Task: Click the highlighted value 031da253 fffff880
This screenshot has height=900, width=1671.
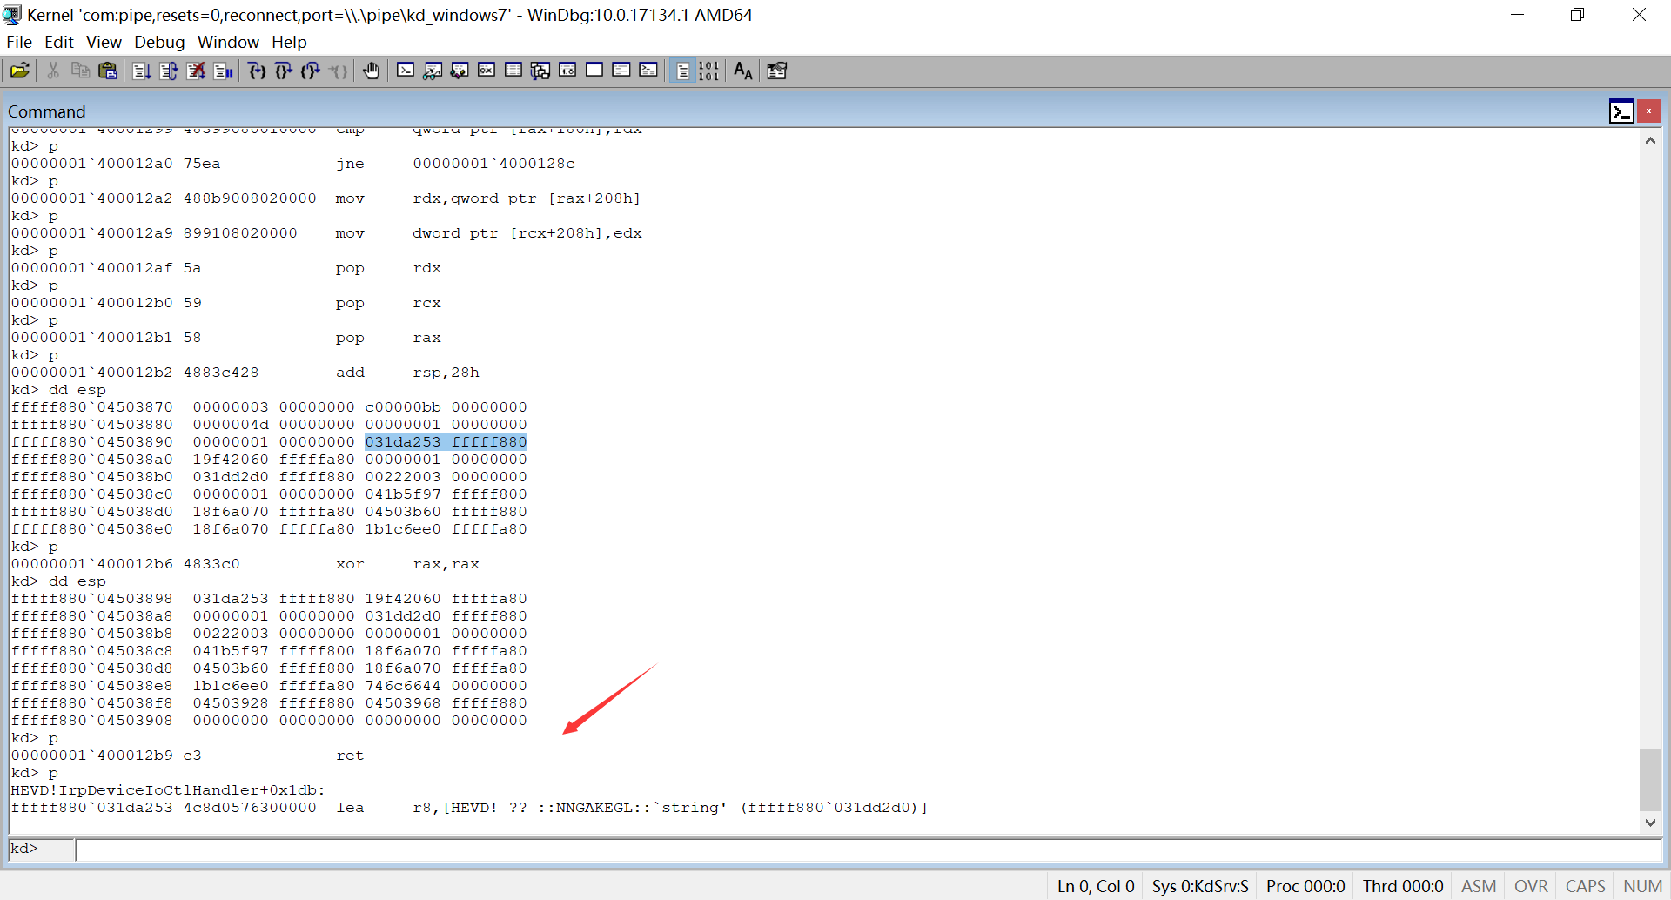Action: [x=446, y=442]
